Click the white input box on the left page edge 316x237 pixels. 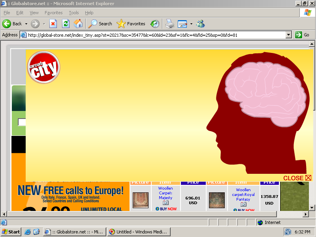[x=22, y=122]
